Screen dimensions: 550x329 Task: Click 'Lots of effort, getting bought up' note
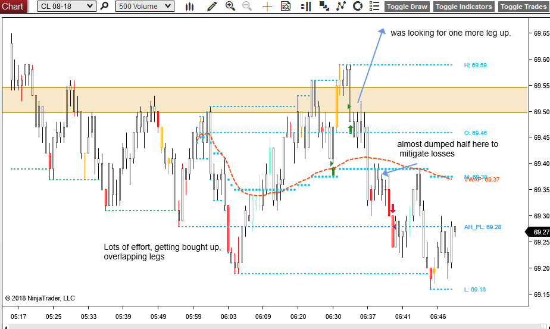pos(162,252)
